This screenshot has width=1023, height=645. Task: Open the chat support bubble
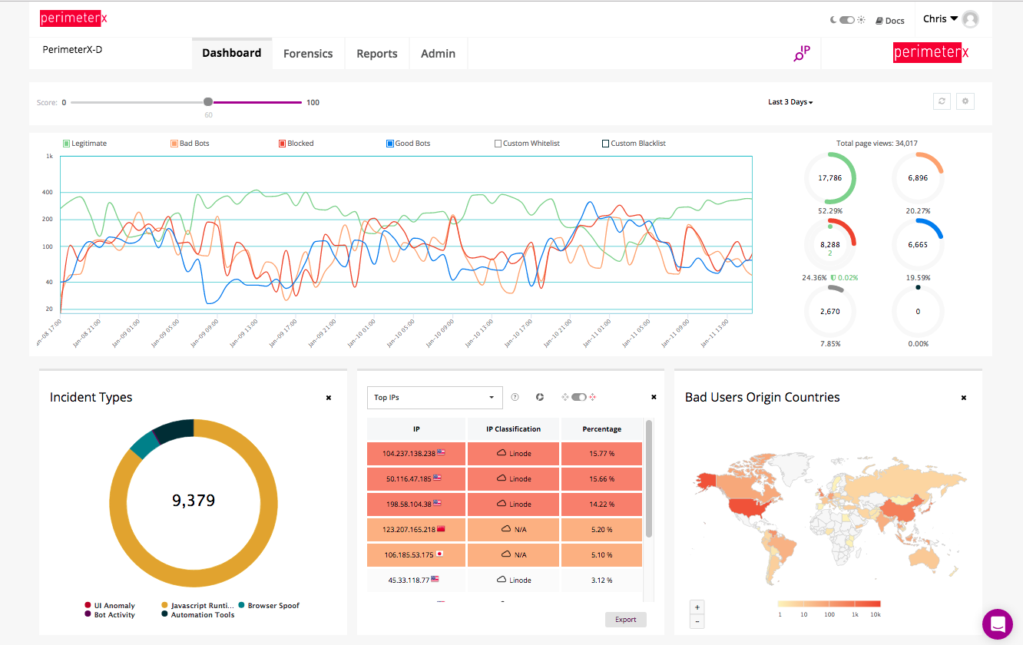[x=998, y=623]
